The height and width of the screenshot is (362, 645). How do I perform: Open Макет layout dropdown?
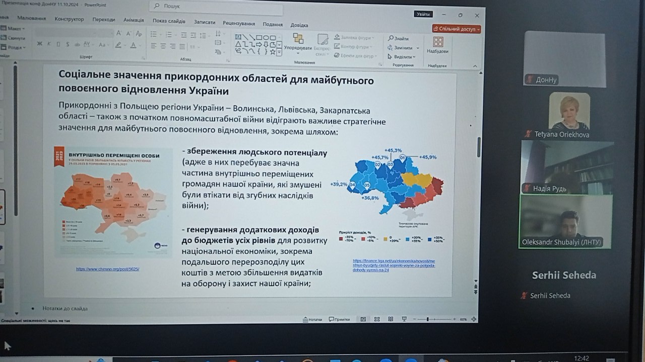[13, 29]
